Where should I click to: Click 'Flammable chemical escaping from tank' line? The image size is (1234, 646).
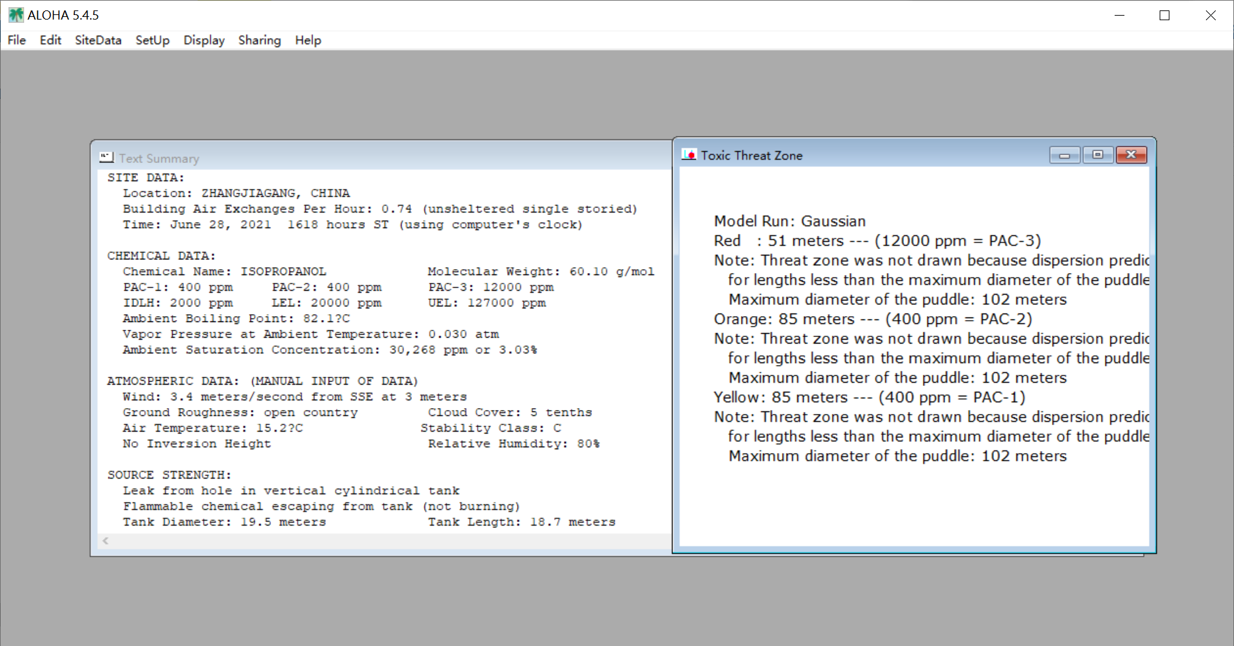(x=322, y=506)
